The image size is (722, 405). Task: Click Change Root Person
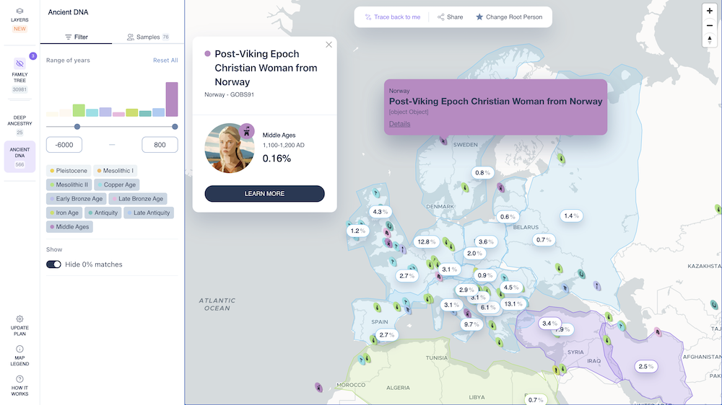pyautogui.click(x=509, y=17)
